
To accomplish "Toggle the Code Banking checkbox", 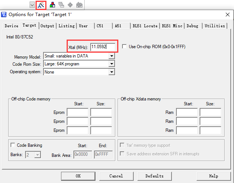I will tap(13, 145).
